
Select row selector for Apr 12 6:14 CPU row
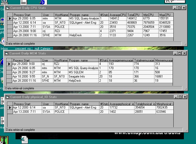pyautogui.click(x=10, y=23)
